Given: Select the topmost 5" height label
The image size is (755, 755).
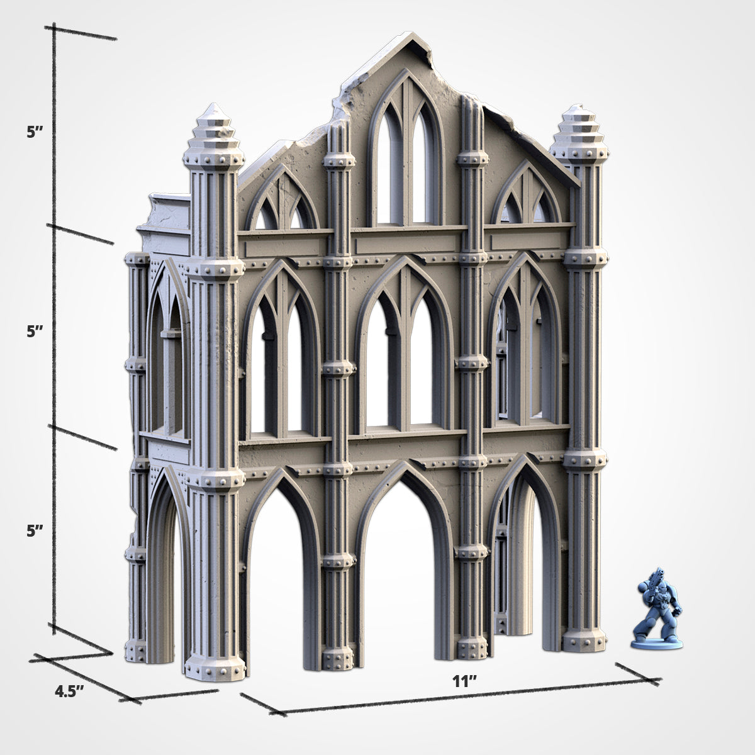Looking at the screenshot, I should [x=35, y=133].
